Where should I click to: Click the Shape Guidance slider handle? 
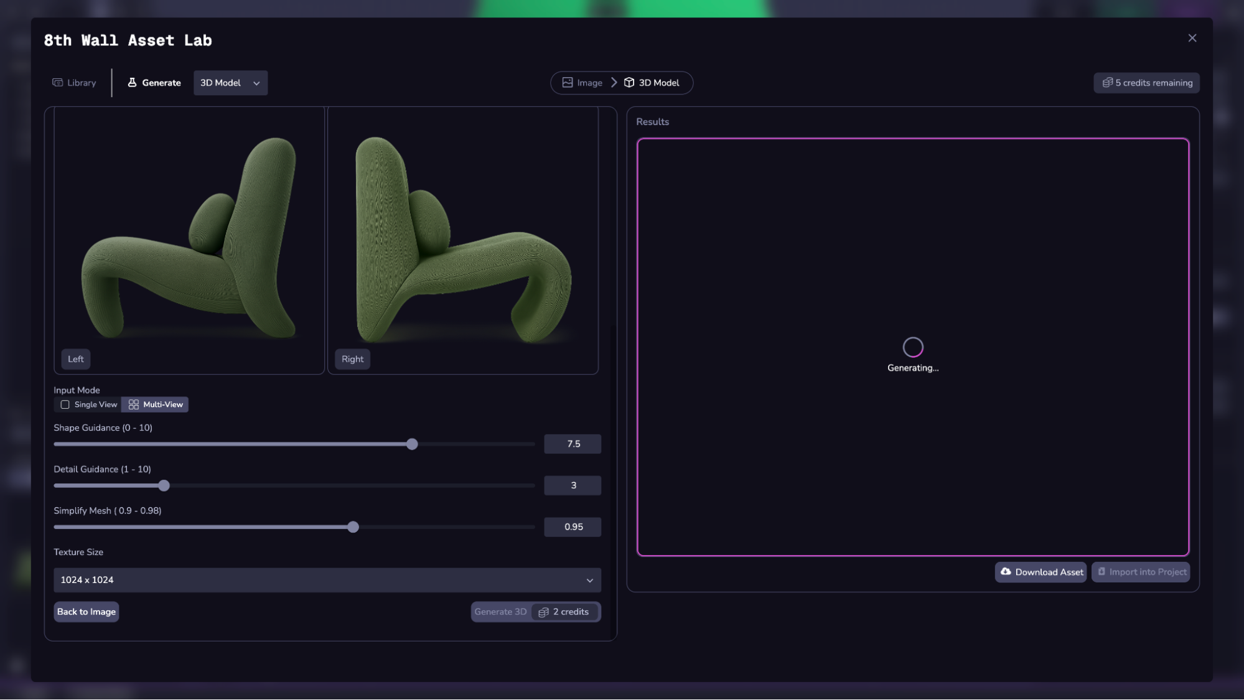412,444
